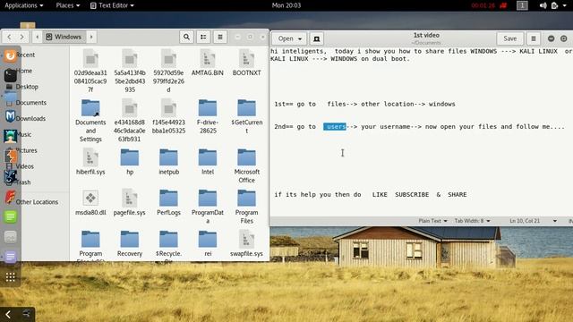Open the Intel folder
573x322 pixels.
click(x=208, y=161)
